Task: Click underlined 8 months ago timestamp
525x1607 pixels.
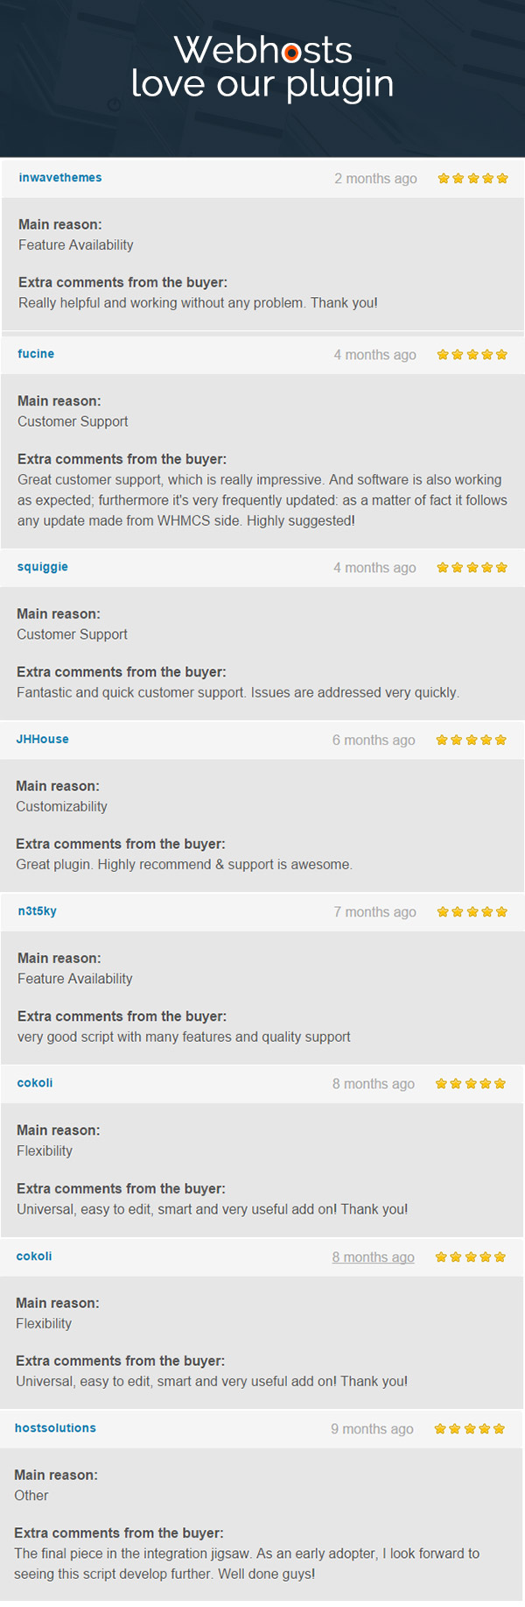Action: click(x=373, y=1257)
